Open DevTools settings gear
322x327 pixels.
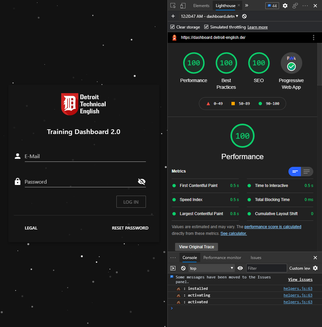point(285,6)
